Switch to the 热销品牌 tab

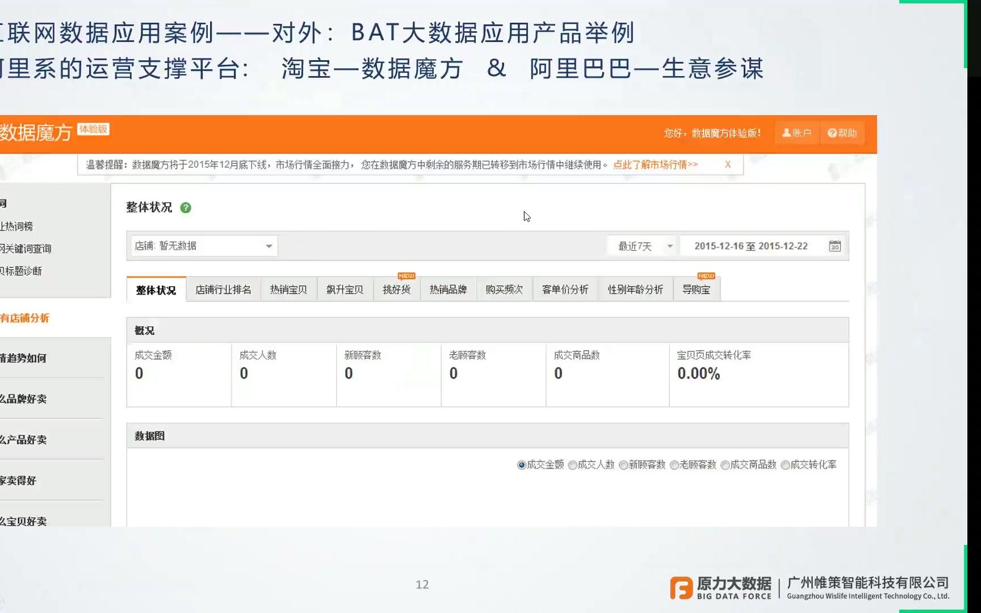coord(448,290)
